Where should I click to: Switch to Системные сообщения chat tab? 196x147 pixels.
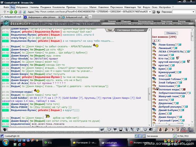click(x=130, y=30)
